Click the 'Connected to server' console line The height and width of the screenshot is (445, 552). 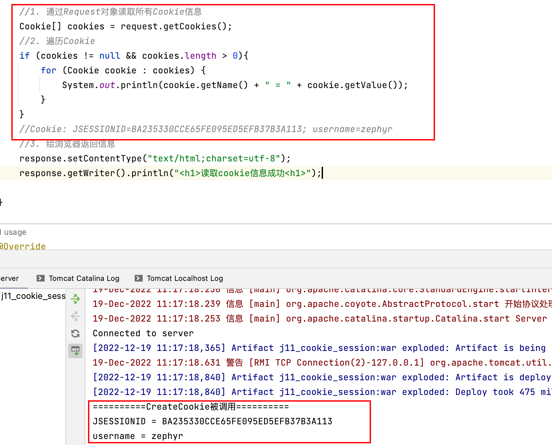click(x=143, y=333)
